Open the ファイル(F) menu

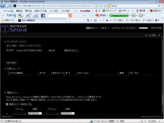tap(8, 11)
